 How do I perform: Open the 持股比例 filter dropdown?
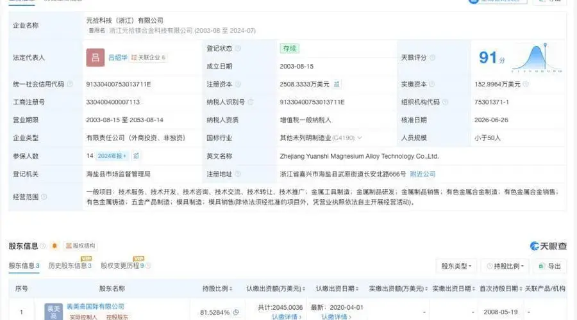click(505, 266)
